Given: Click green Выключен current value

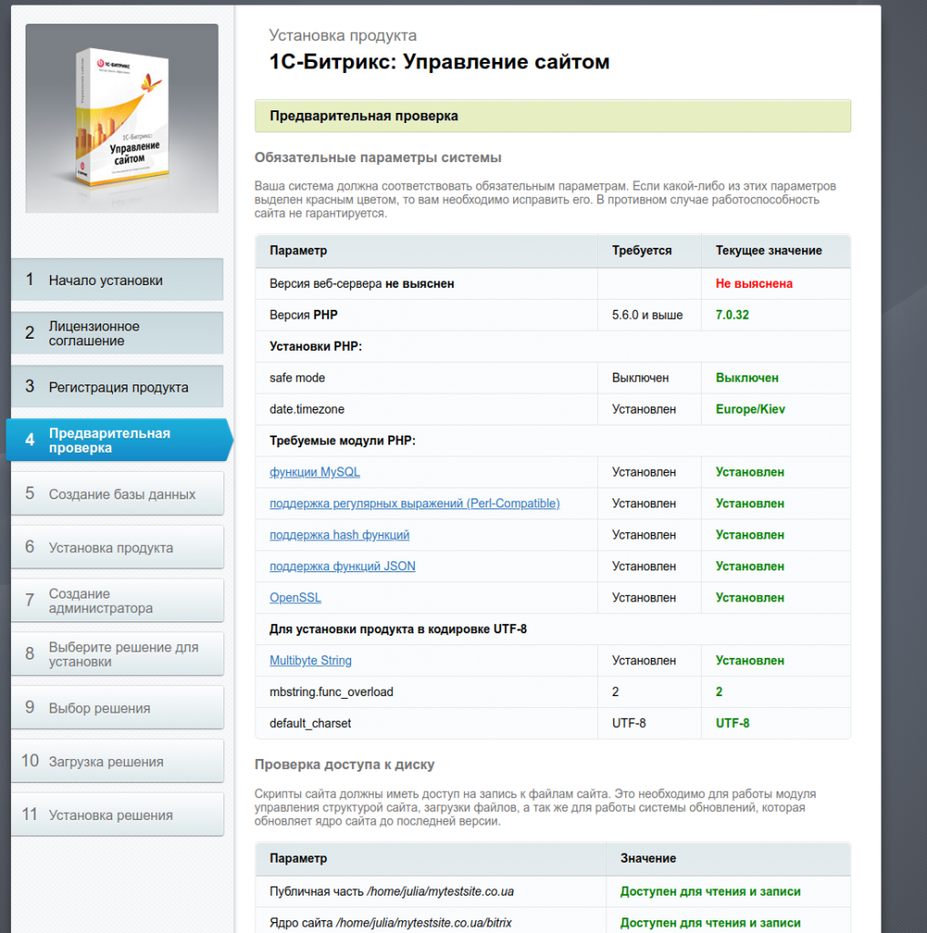Looking at the screenshot, I should point(747,378).
